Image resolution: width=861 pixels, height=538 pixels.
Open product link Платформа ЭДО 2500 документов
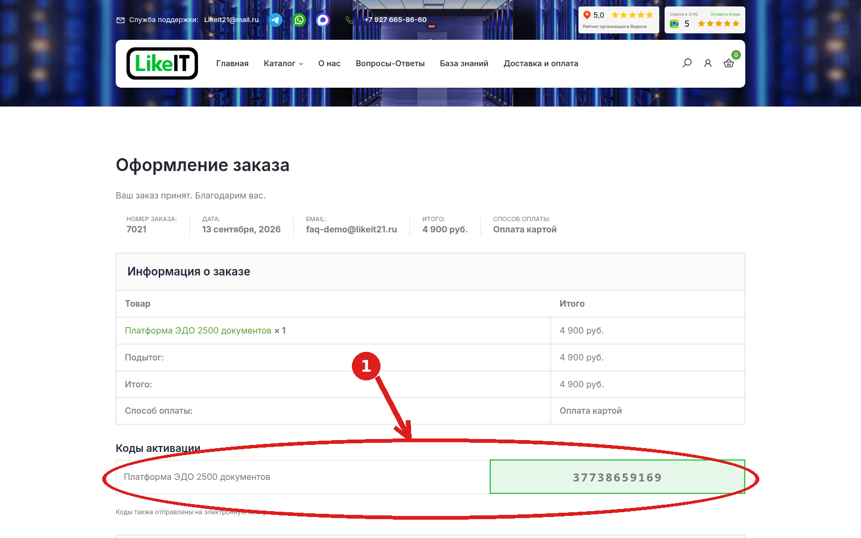click(x=198, y=330)
